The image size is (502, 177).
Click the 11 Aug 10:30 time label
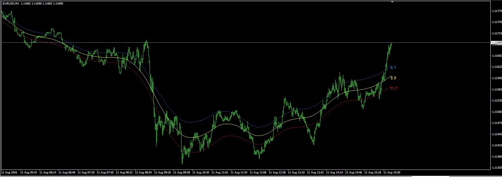pos(201,173)
